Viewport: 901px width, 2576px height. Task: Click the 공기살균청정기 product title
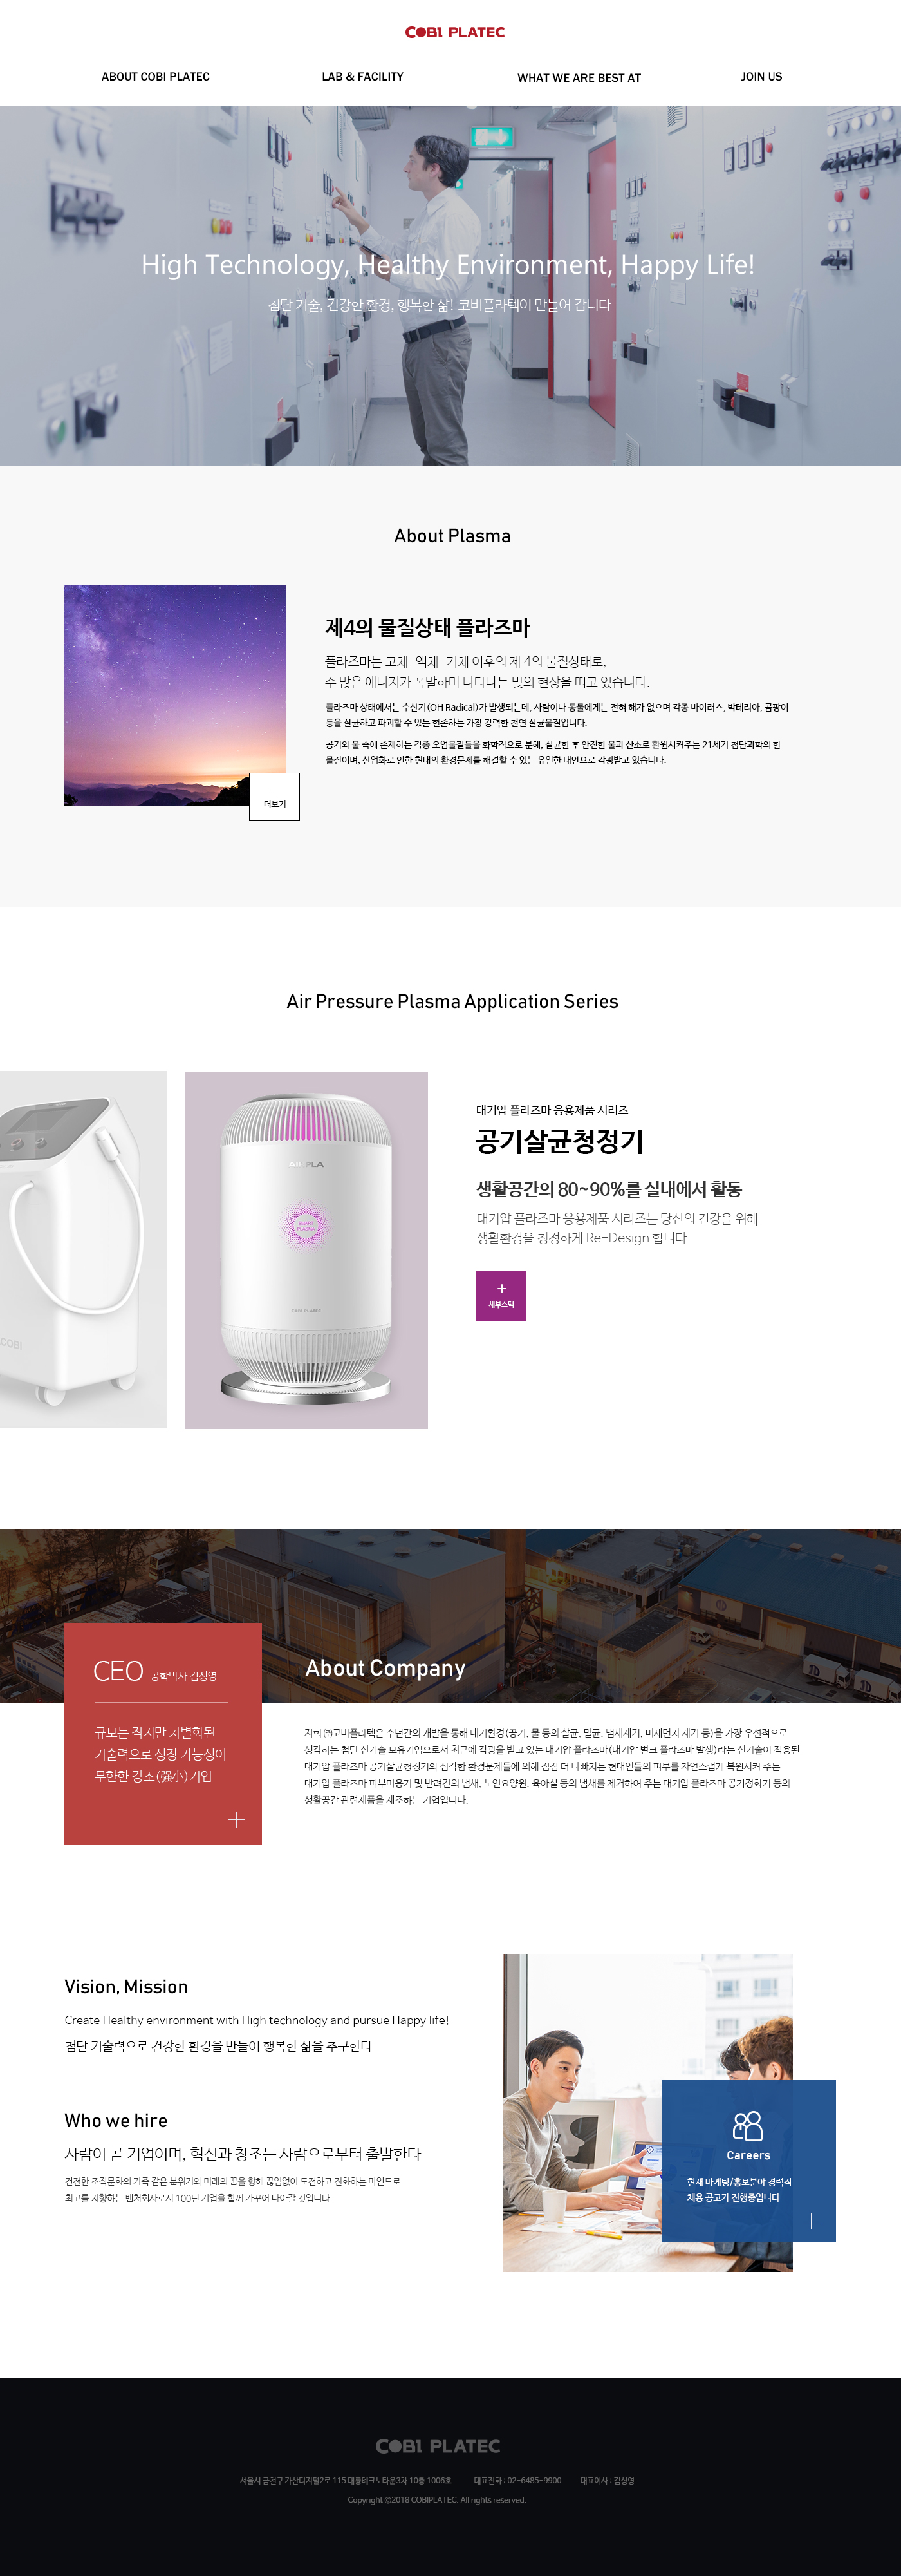coord(559,1142)
